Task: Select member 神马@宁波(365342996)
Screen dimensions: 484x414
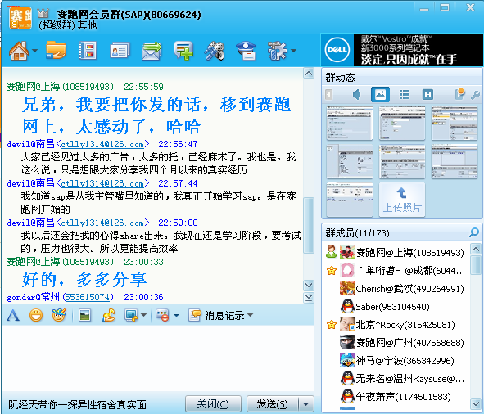Action: (x=397, y=360)
